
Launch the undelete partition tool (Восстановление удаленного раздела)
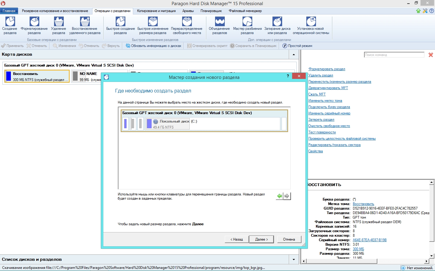point(85,26)
